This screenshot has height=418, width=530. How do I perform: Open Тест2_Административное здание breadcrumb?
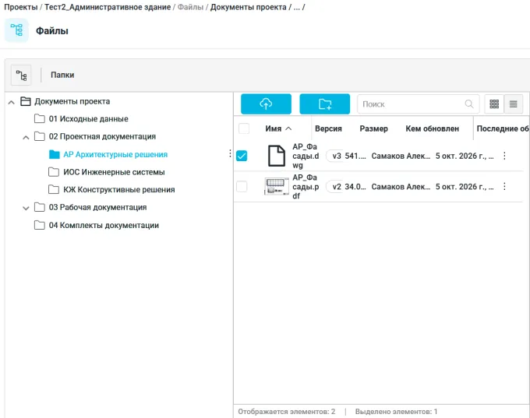point(108,7)
